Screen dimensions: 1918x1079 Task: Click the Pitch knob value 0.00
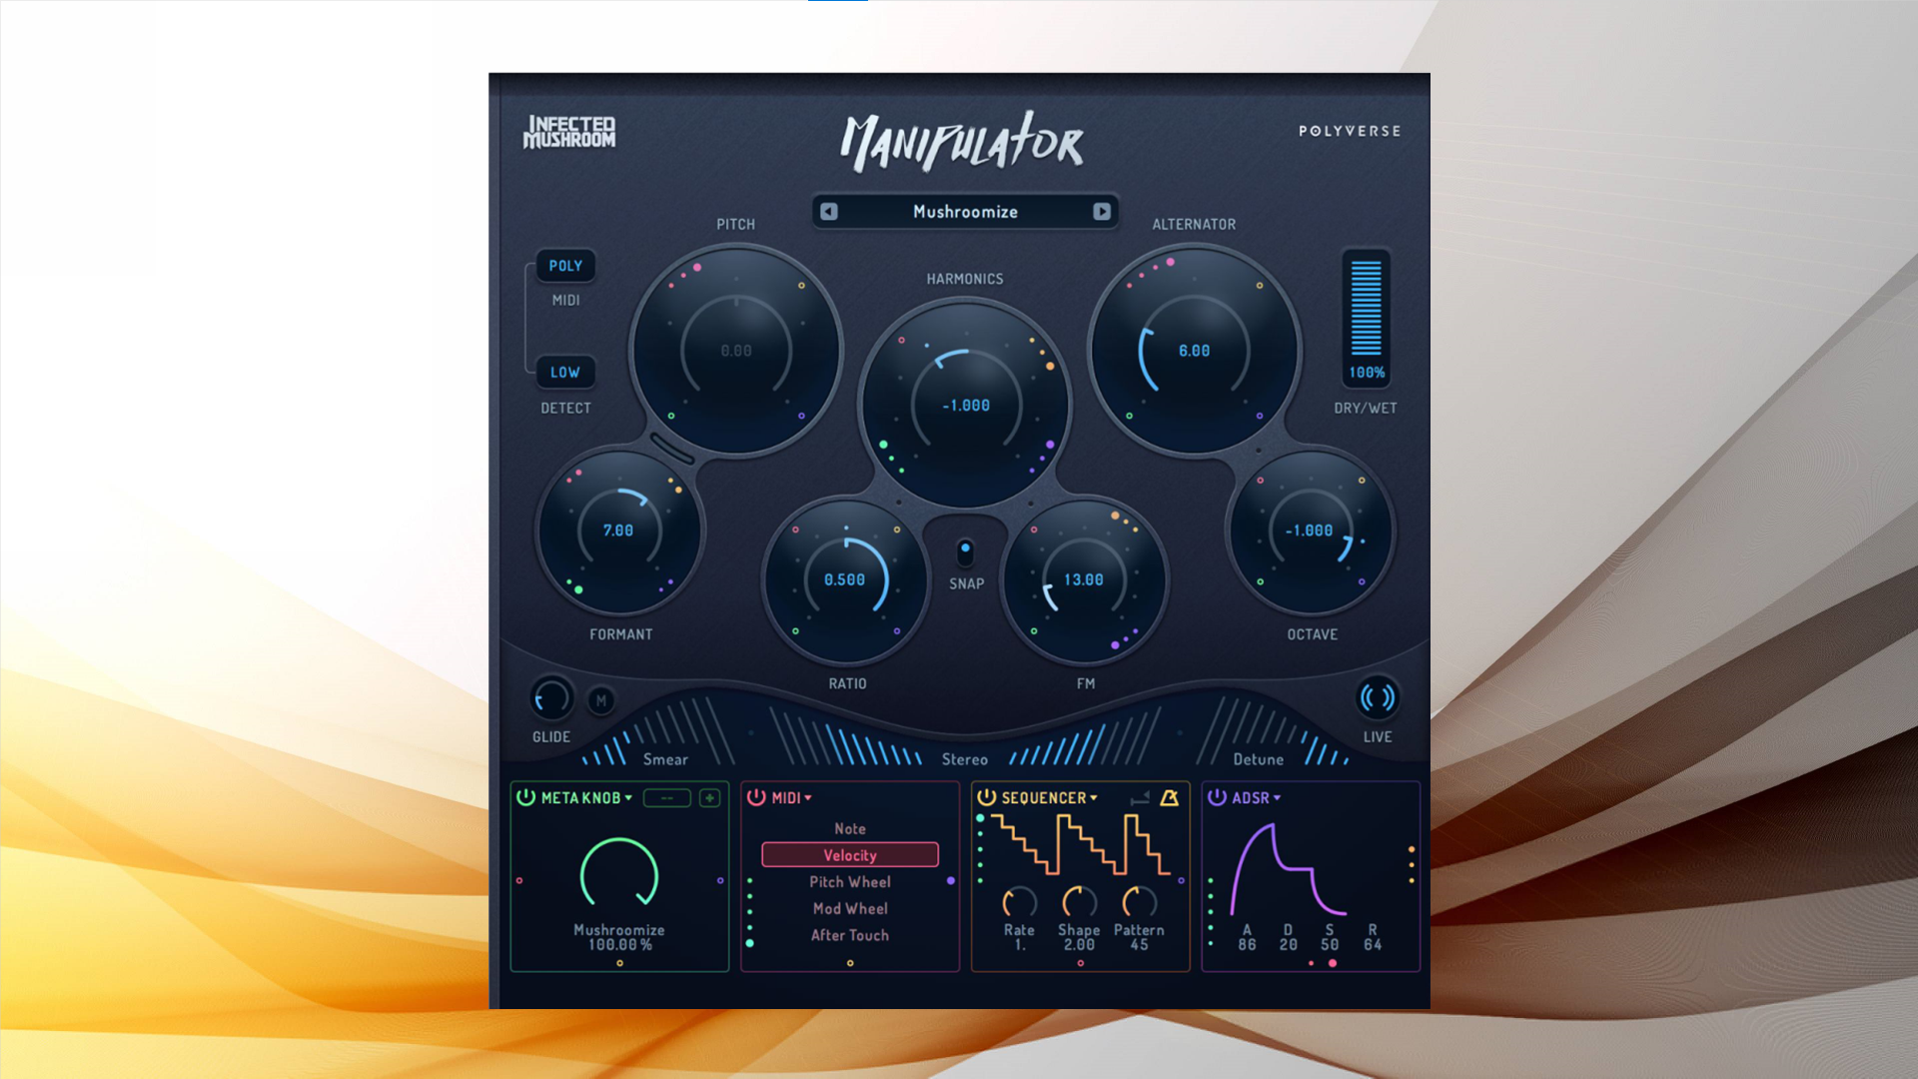pos(736,351)
